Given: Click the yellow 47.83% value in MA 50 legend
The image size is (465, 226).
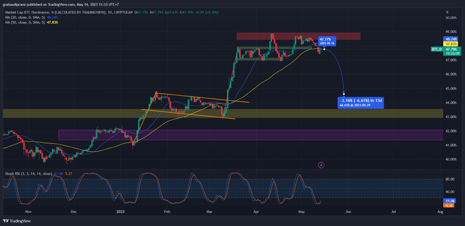Looking at the screenshot, I should (53, 22).
